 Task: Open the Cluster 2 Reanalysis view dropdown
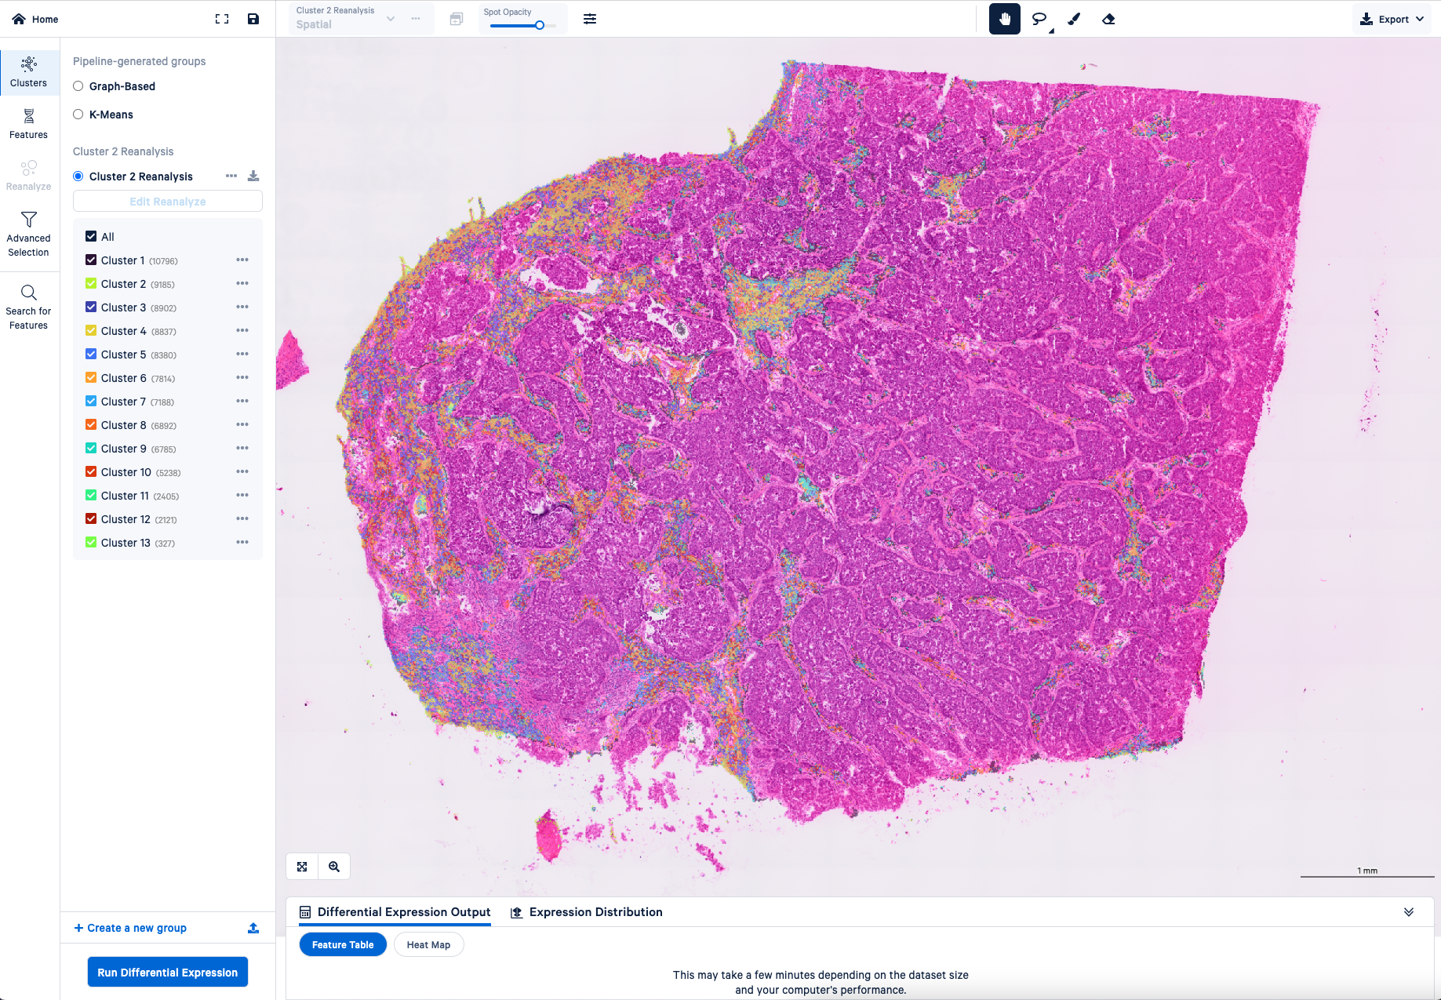click(390, 17)
